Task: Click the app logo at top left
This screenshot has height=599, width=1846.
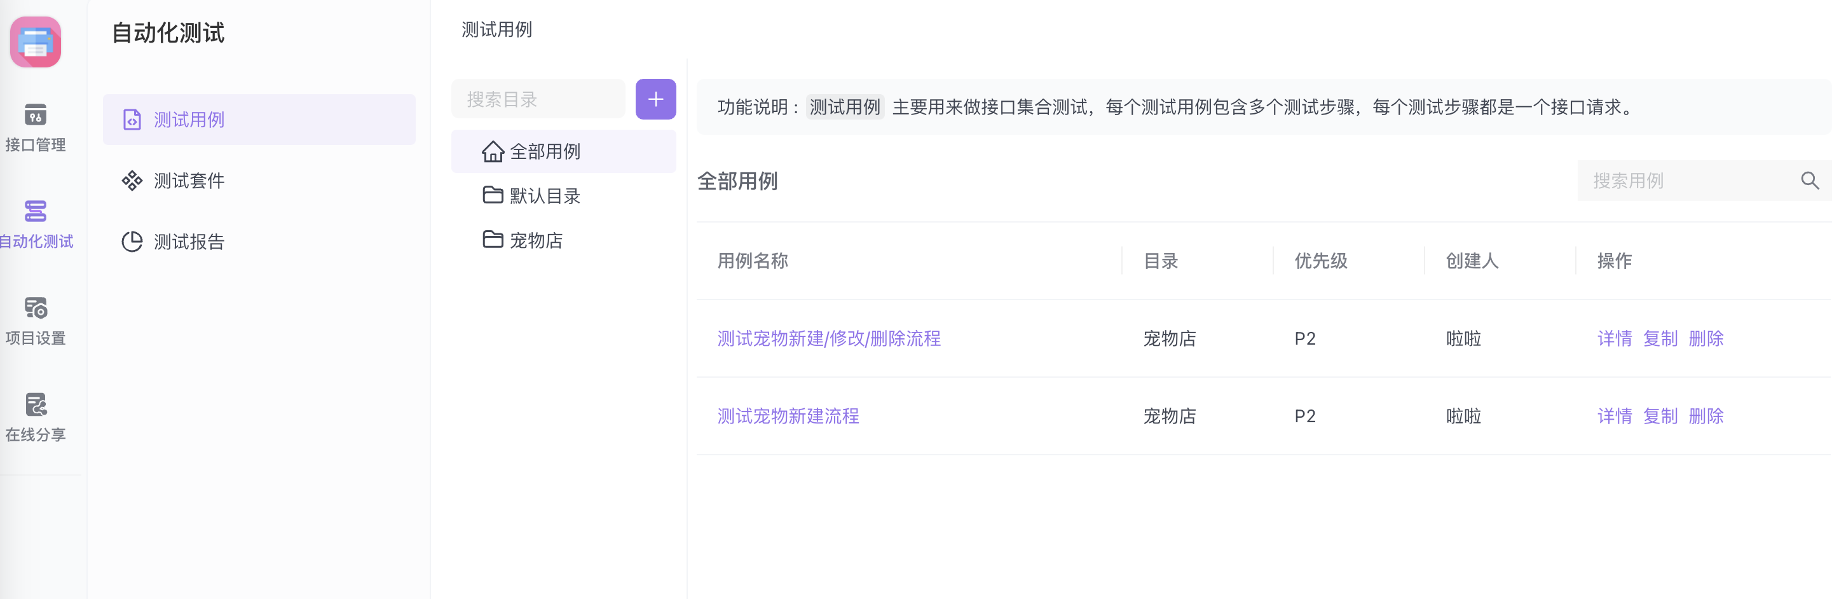Action: click(x=35, y=41)
